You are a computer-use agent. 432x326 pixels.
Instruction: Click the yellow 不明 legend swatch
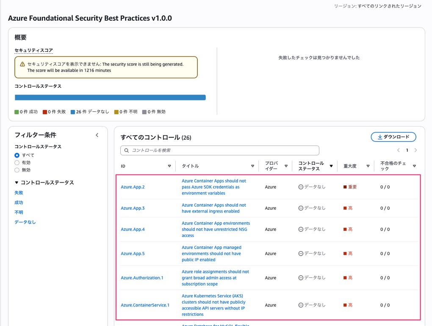pyautogui.click(x=116, y=112)
